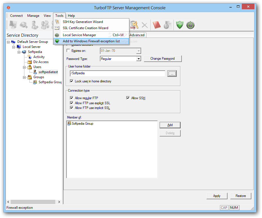Click the disabled Delete button
This screenshot has height=218, width=262.
click(x=170, y=133)
